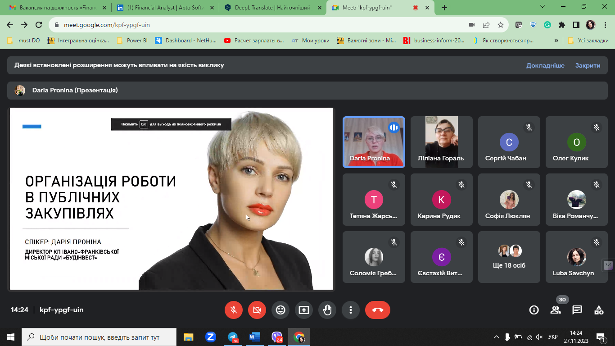The image size is (615, 346).
Task: Open the meeting details info panel
Action: pyautogui.click(x=534, y=310)
